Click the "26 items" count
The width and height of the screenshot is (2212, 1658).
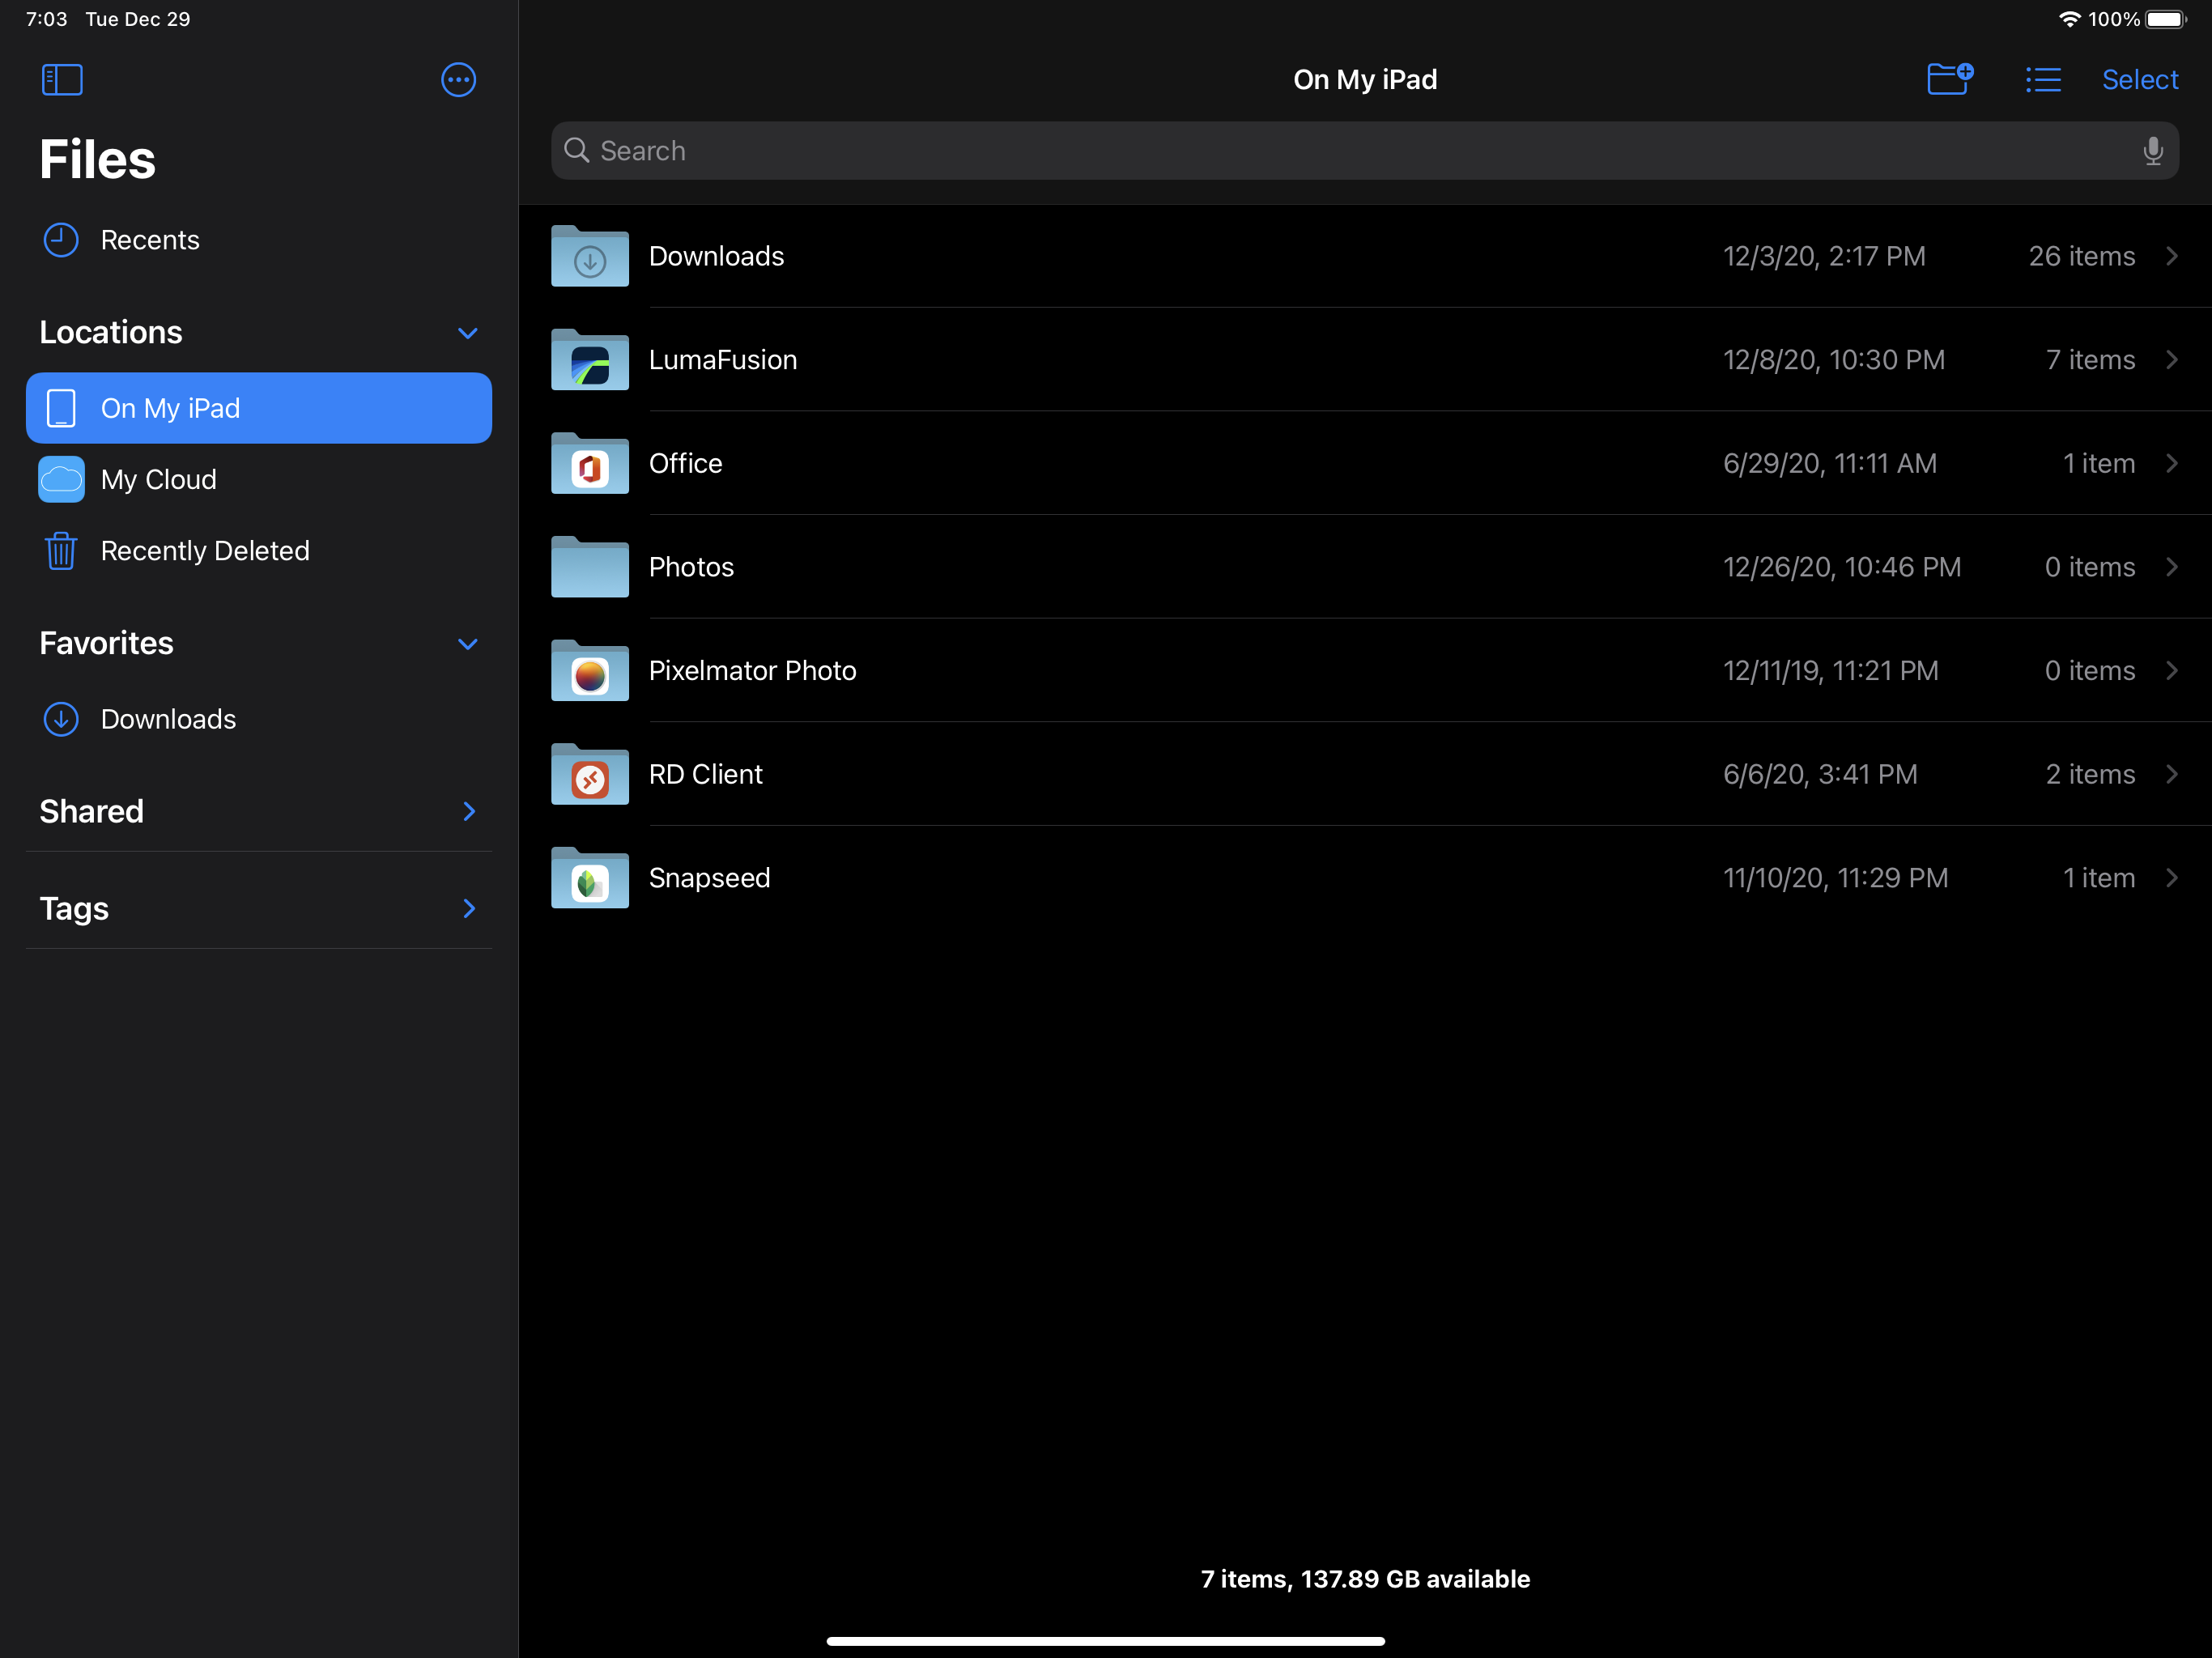(x=2081, y=256)
